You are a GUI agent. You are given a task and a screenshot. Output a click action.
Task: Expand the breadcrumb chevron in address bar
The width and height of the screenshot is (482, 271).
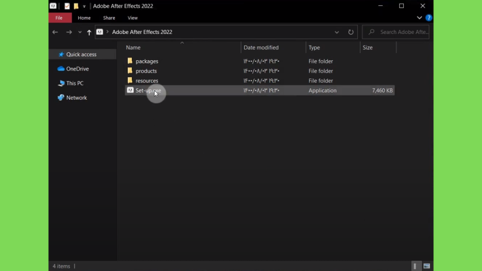107,32
